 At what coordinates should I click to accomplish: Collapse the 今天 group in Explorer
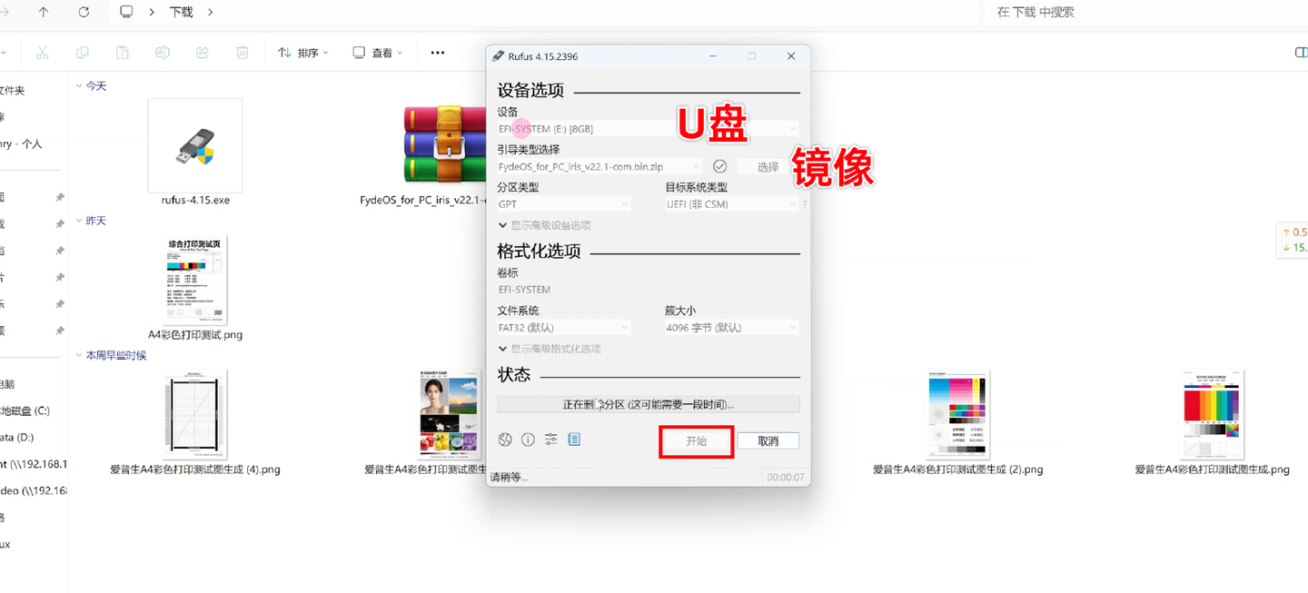coord(78,86)
